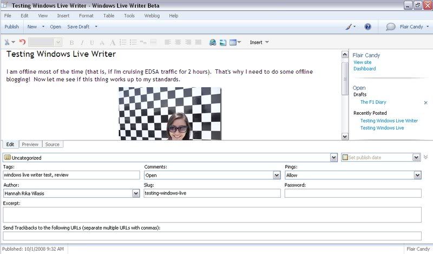The height and width of the screenshot is (254, 433).
Task: Click the Slug field testing-windows-live
Action: coord(212,193)
